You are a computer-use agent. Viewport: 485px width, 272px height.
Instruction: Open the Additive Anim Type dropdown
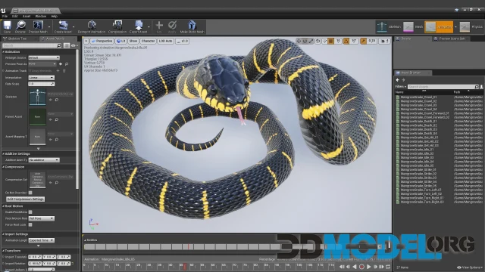[44, 160]
